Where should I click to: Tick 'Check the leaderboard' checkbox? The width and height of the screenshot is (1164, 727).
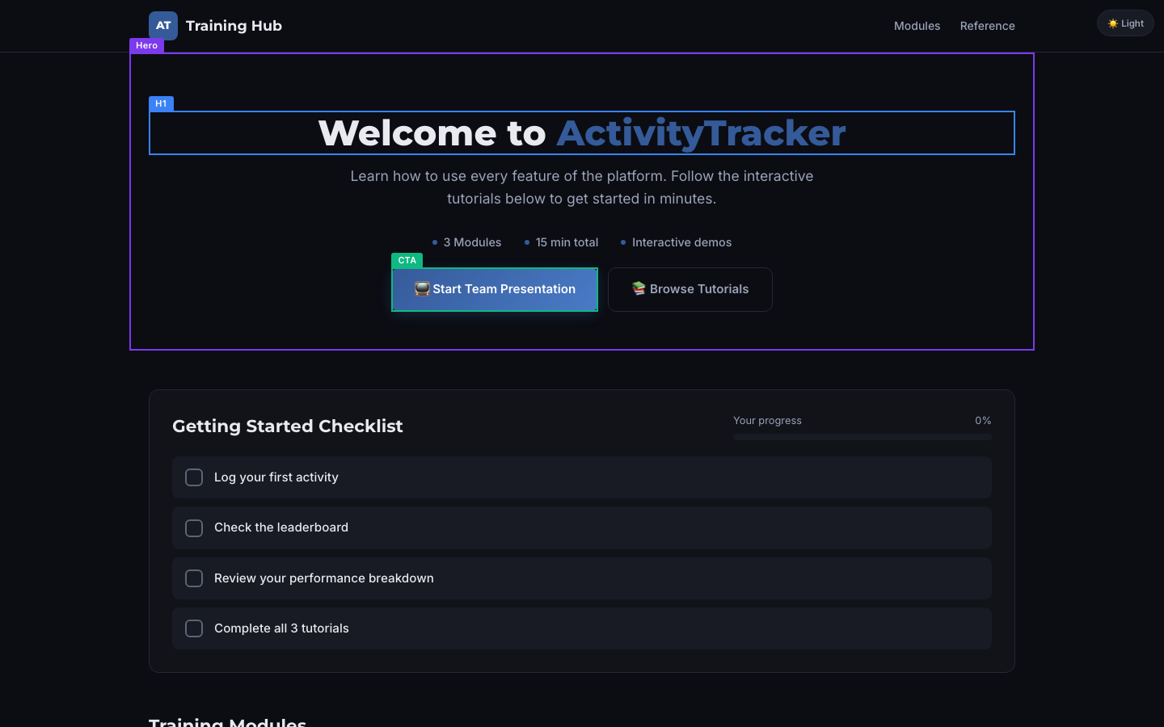pos(194,528)
